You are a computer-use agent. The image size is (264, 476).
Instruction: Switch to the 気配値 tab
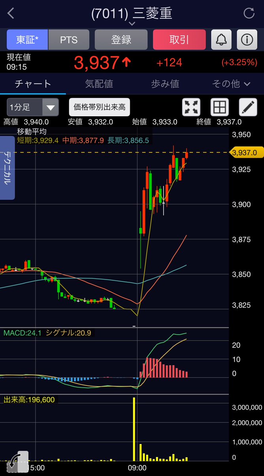click(x=99, y=84)
